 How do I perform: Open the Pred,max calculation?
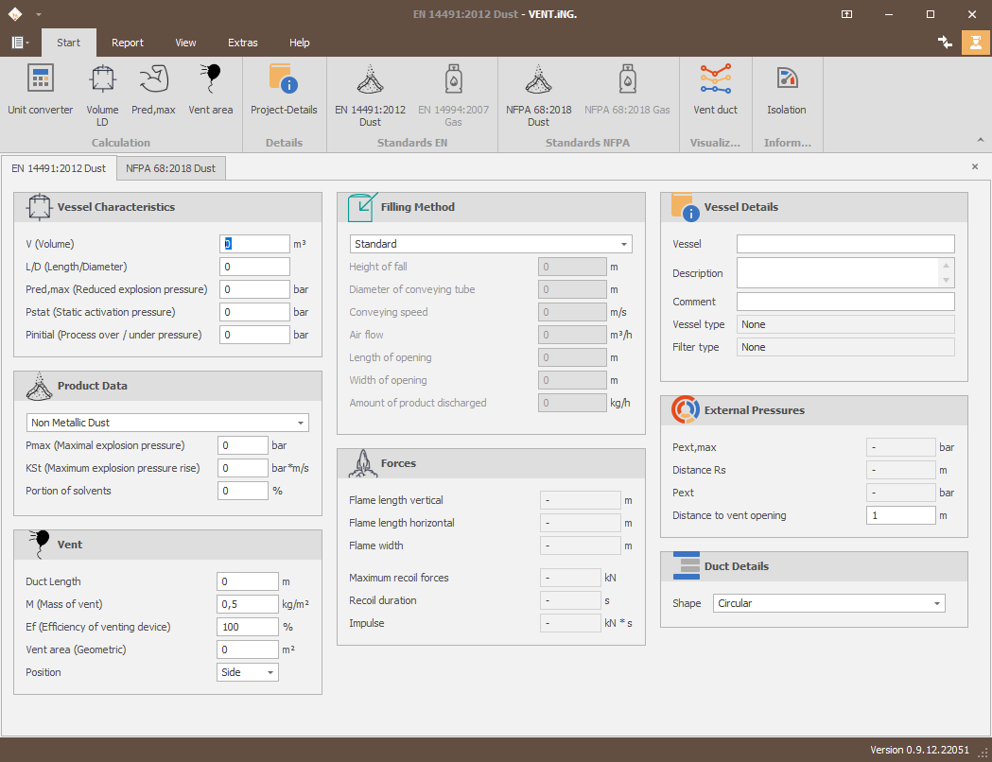[x=153, y=90]
